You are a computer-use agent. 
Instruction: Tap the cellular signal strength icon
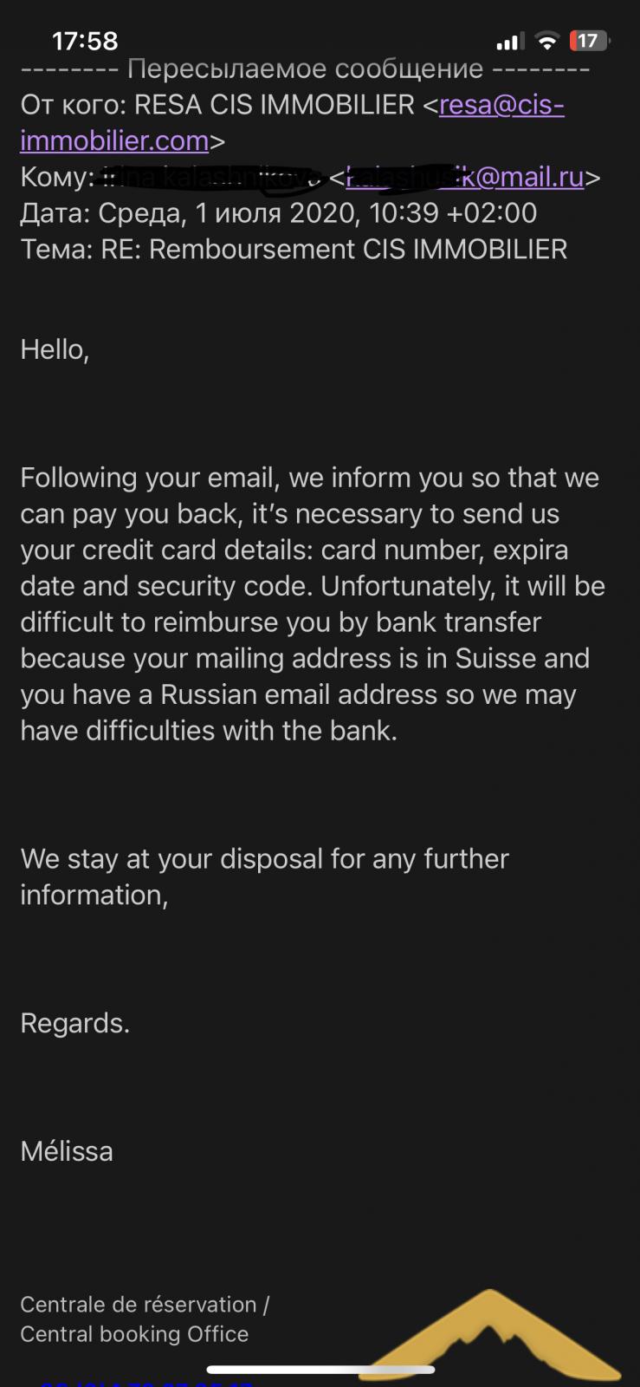[x=510, y=41]
